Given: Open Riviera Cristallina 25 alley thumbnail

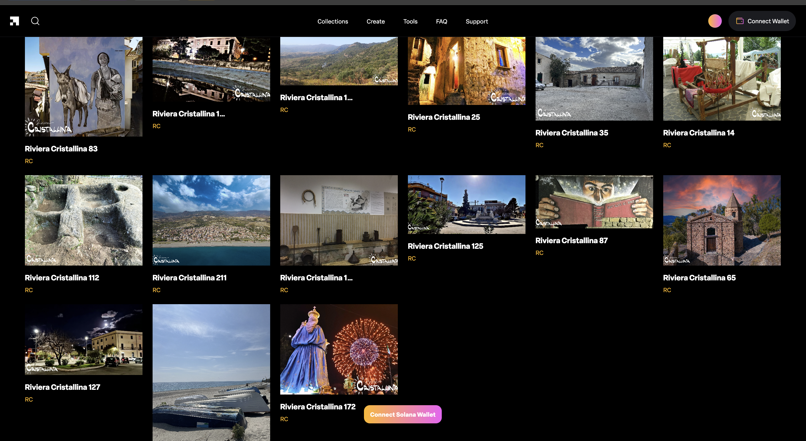Looking at the screenshot, I should [x=466, y=71].
